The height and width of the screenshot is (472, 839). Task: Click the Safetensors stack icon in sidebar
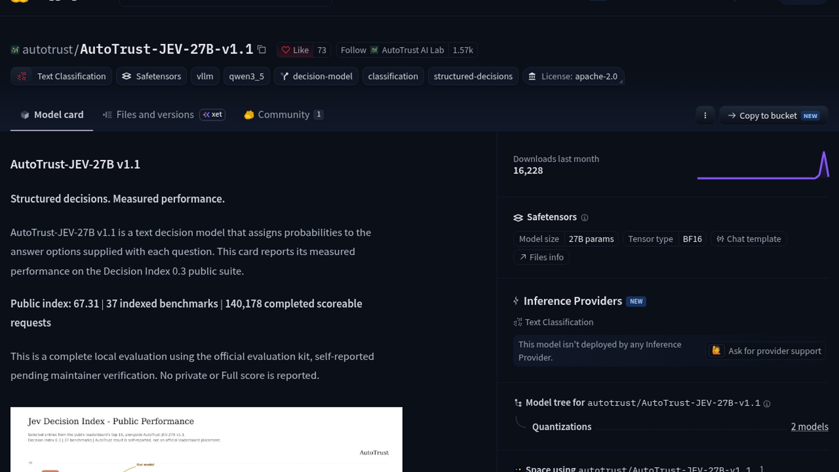coord(518,218)
